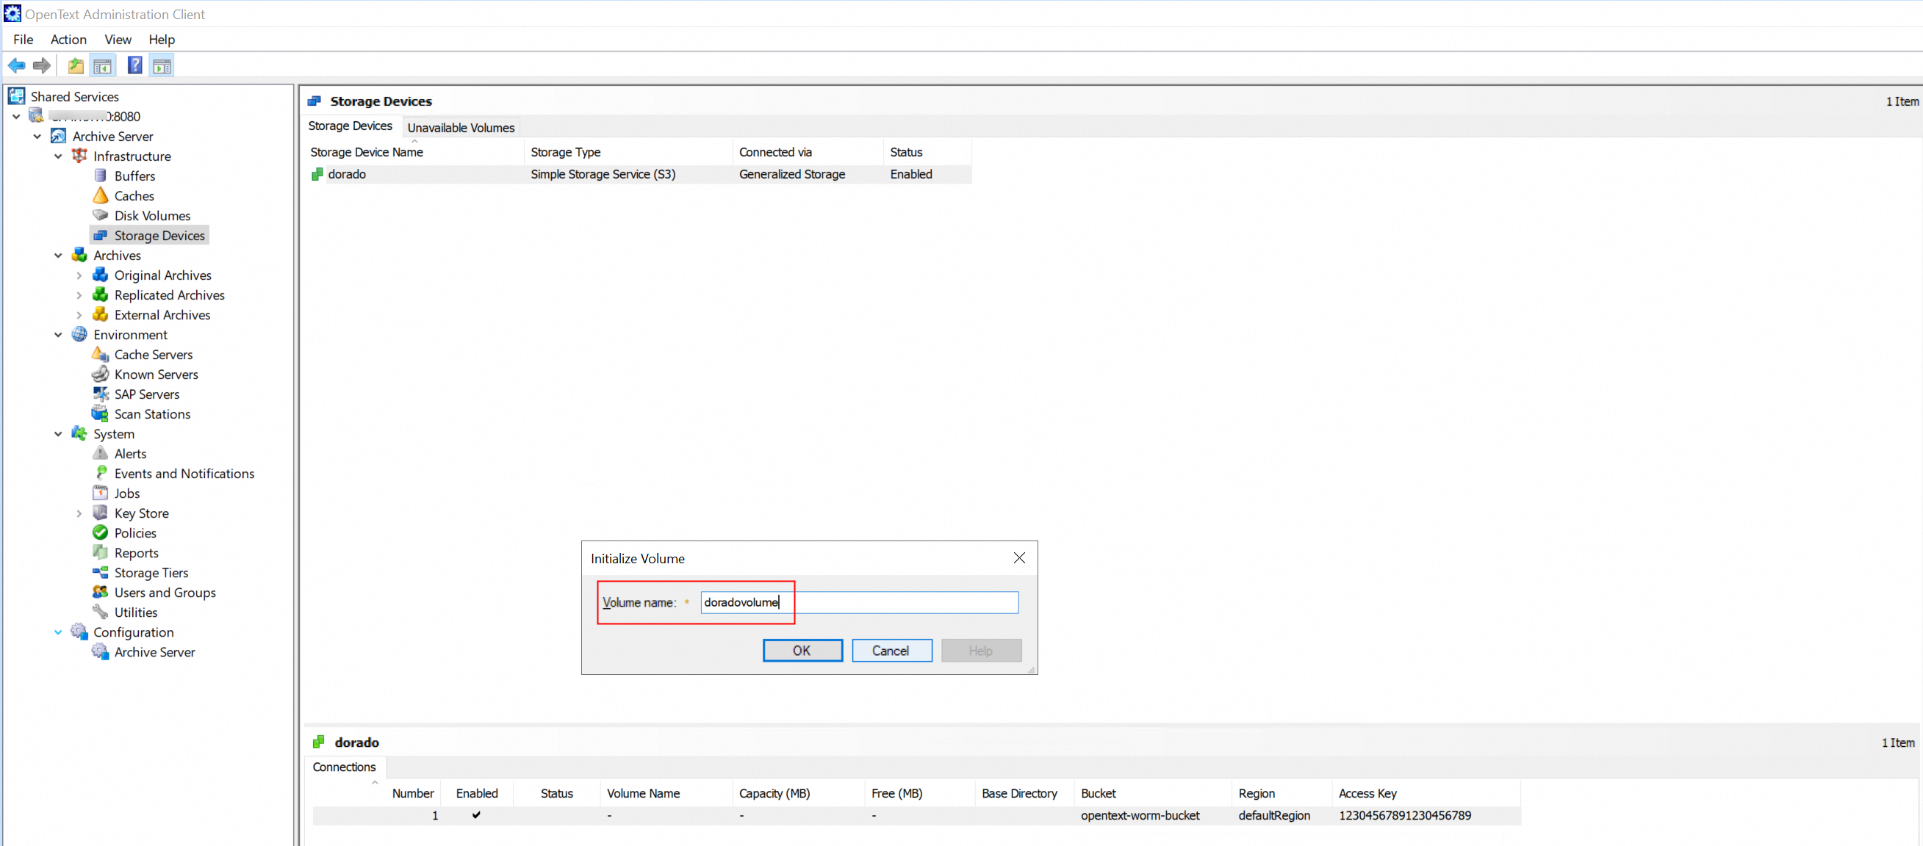Screen dimensions: 1923x846
Task: Click the dorado device icon in the device list
Action: (317, 175)
